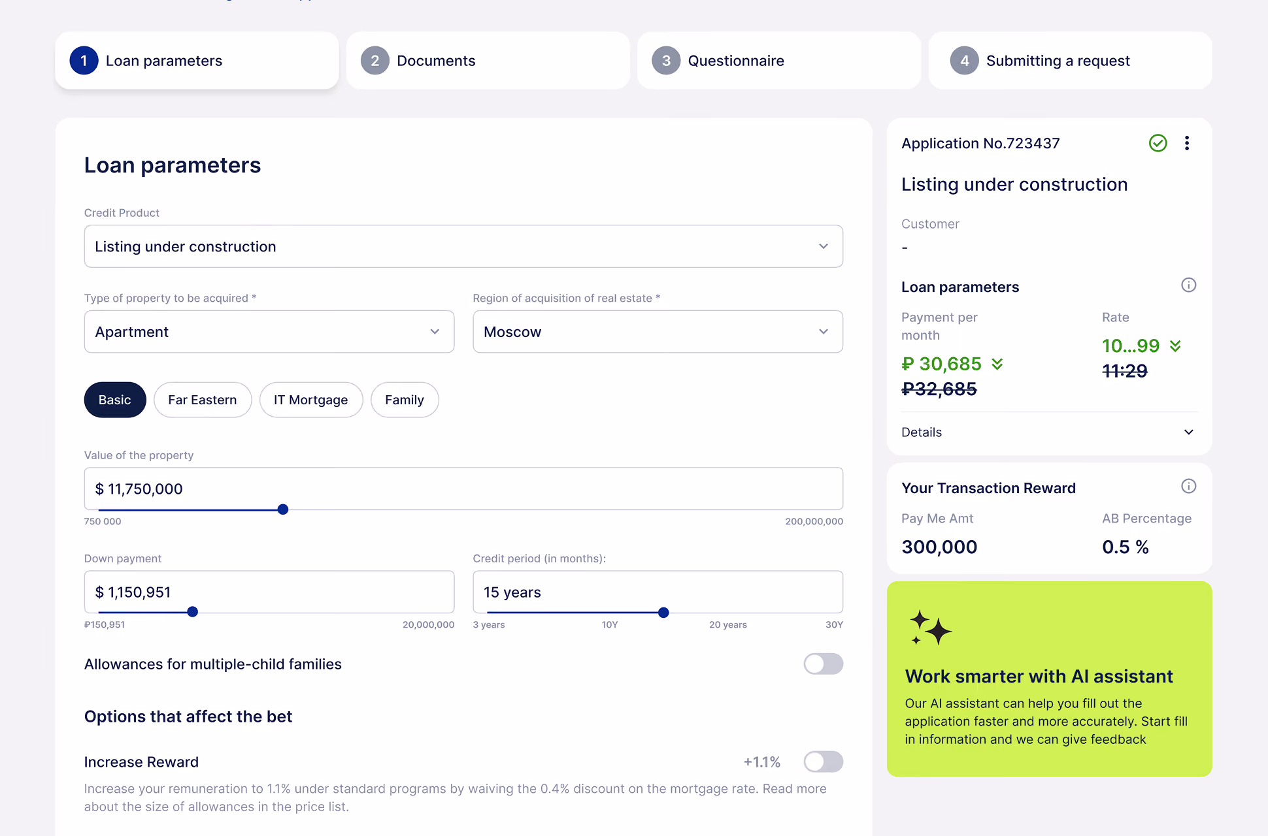Click green double chevron beside rate
Image resolution: width=1268 pixels, height=836 pixels.
click(1175, 346)
